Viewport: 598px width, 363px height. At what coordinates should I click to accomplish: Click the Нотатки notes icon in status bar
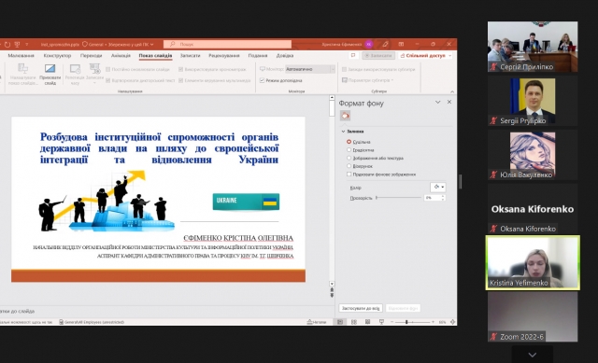(x=317, y=322)
